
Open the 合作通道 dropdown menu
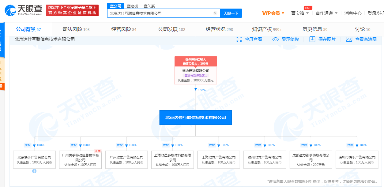pyautogui.click(x=326, y=13)
